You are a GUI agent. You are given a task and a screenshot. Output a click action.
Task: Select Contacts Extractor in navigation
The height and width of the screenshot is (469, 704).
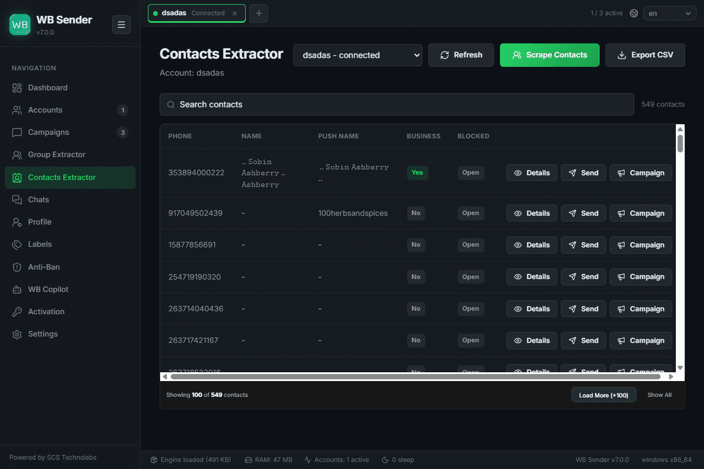[70, 178]
